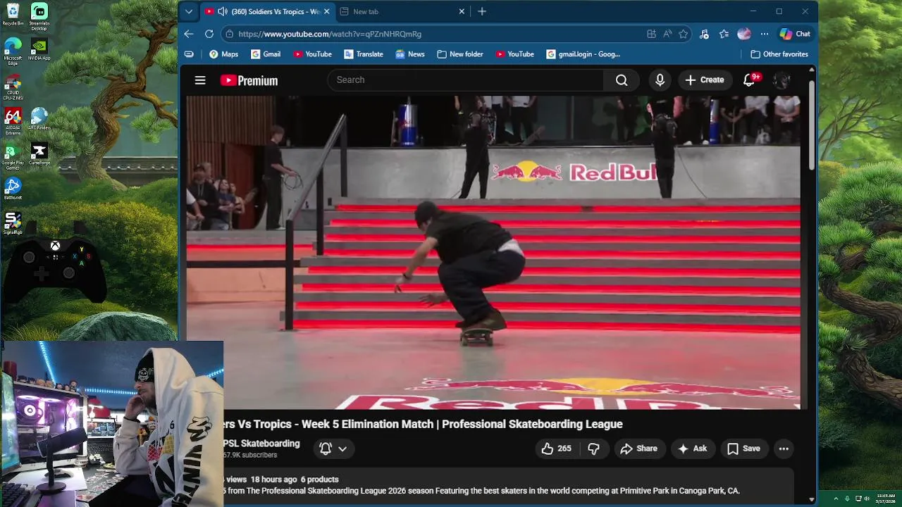Open the media control music note icon
Screen dimensions: 902x507
(704, 34)
